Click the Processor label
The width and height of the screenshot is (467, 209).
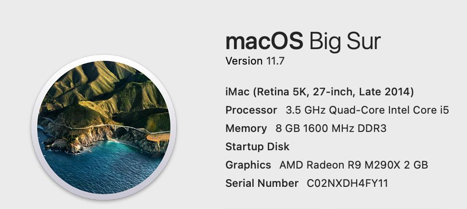(251, 110)
